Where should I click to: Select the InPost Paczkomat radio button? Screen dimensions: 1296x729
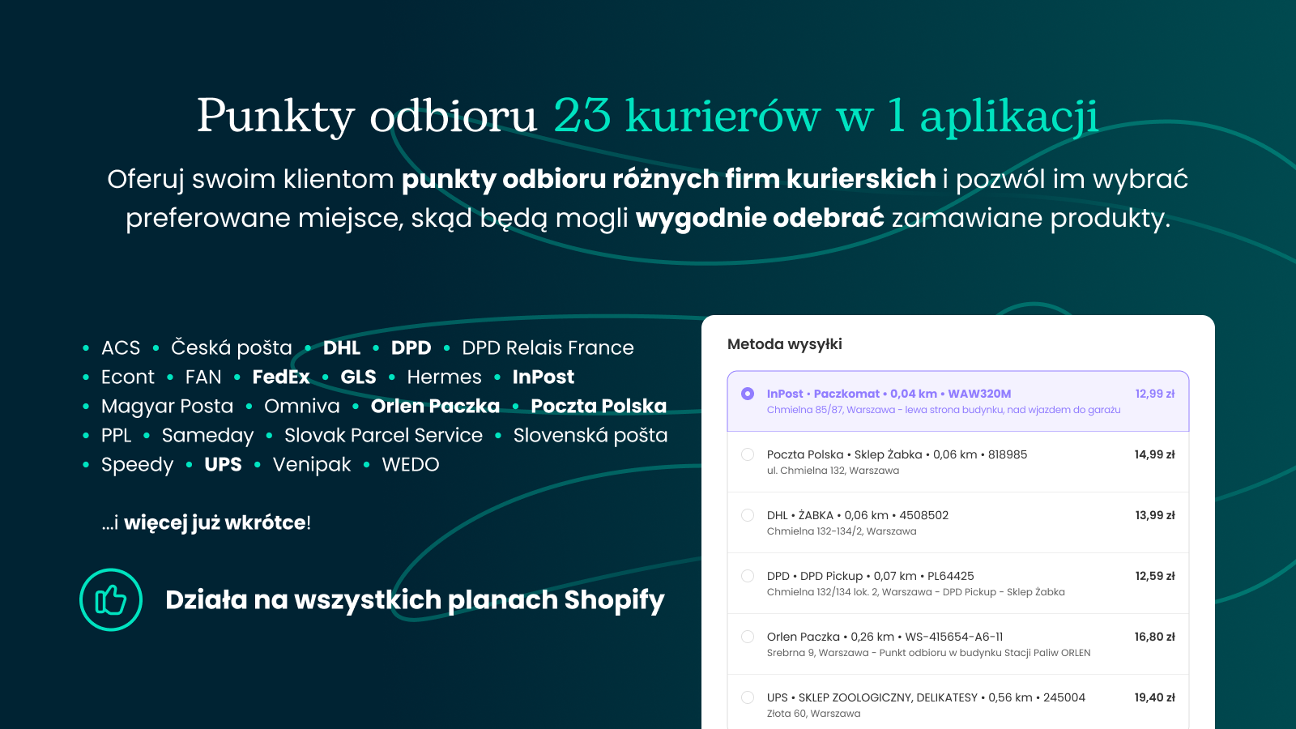[x=748, y=394]
